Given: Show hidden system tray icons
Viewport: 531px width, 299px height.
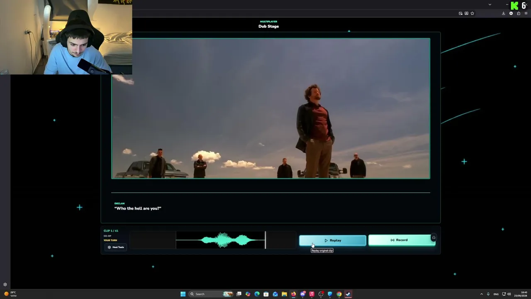Looking at the screenshot, I should pos(481,294).
